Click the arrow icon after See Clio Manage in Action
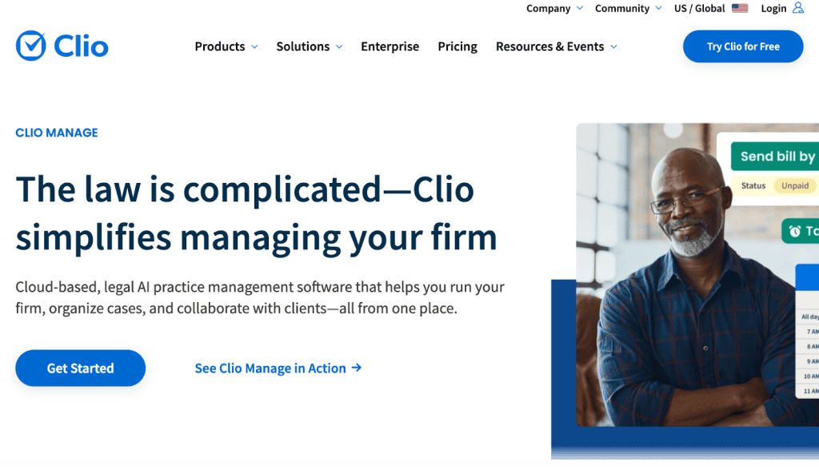 click(x=355, y=368)
